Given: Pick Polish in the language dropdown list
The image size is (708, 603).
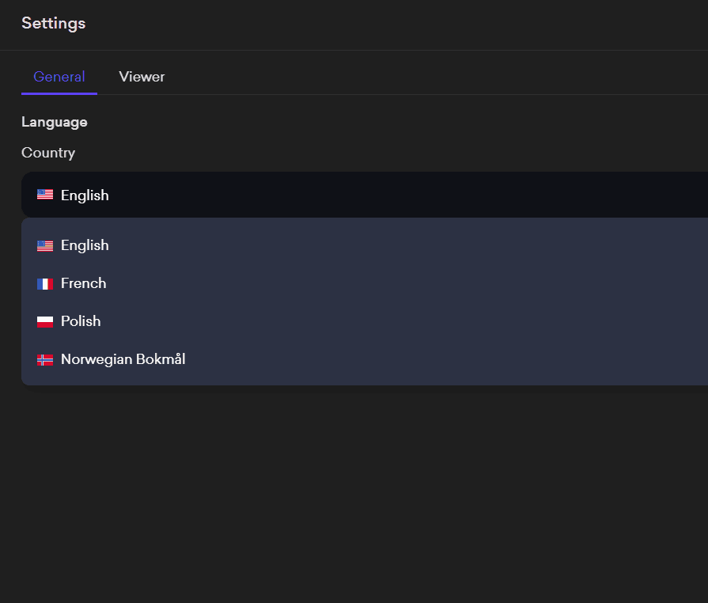Looking at the screenshot, I should (x=81, y=321).
